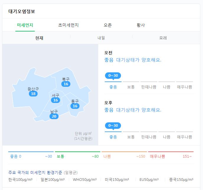Click 보통 level label in 오전 scale
The image size is (203, 190).
[x=131, y=87]
